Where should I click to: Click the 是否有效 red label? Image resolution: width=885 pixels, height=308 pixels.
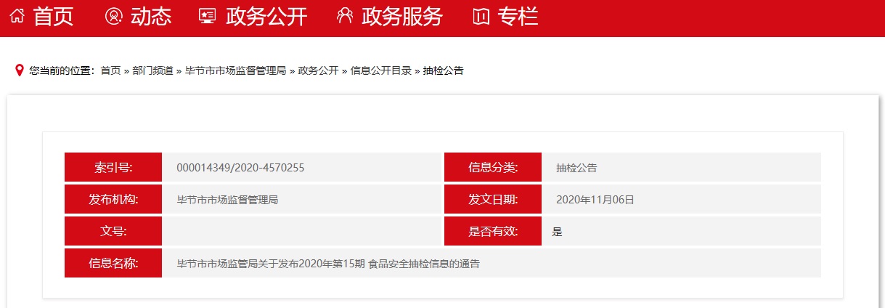(x=493, y=231)
